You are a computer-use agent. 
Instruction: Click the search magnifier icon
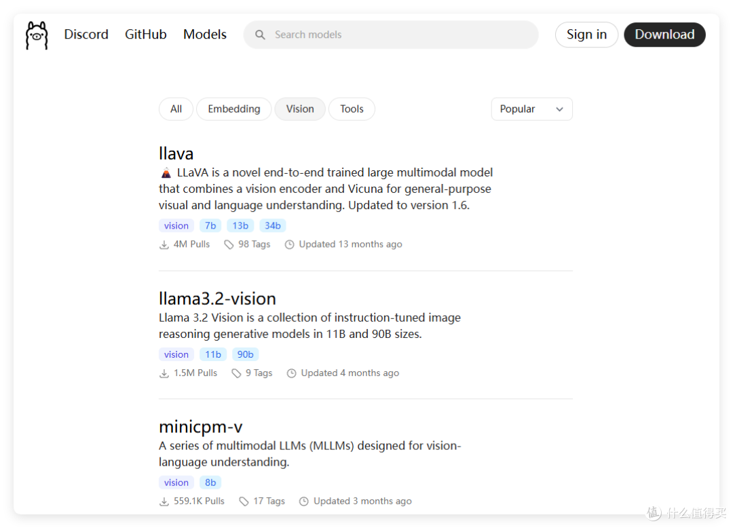click(261, 35)
